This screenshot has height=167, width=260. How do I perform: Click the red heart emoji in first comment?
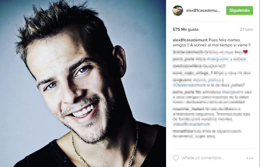245,52
